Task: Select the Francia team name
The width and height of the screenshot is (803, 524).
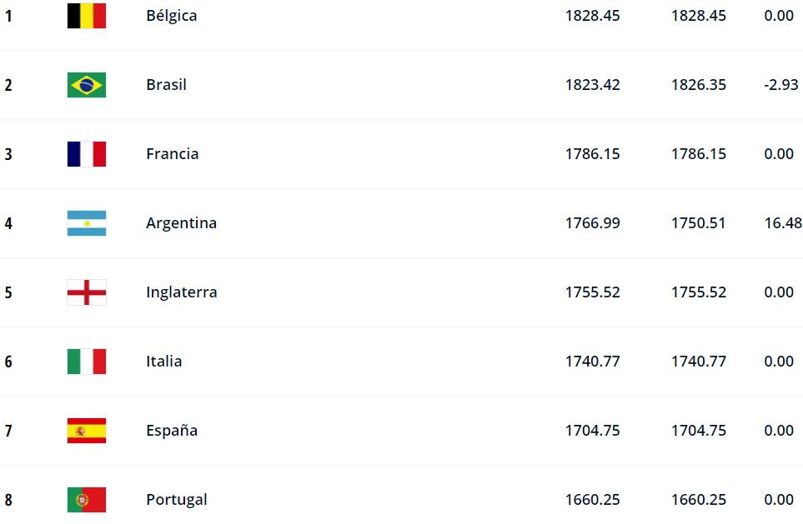Action: [172, 154]
